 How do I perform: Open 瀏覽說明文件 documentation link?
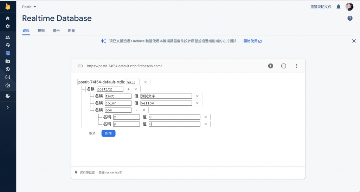pyautogui.click(x=321, y=7)
